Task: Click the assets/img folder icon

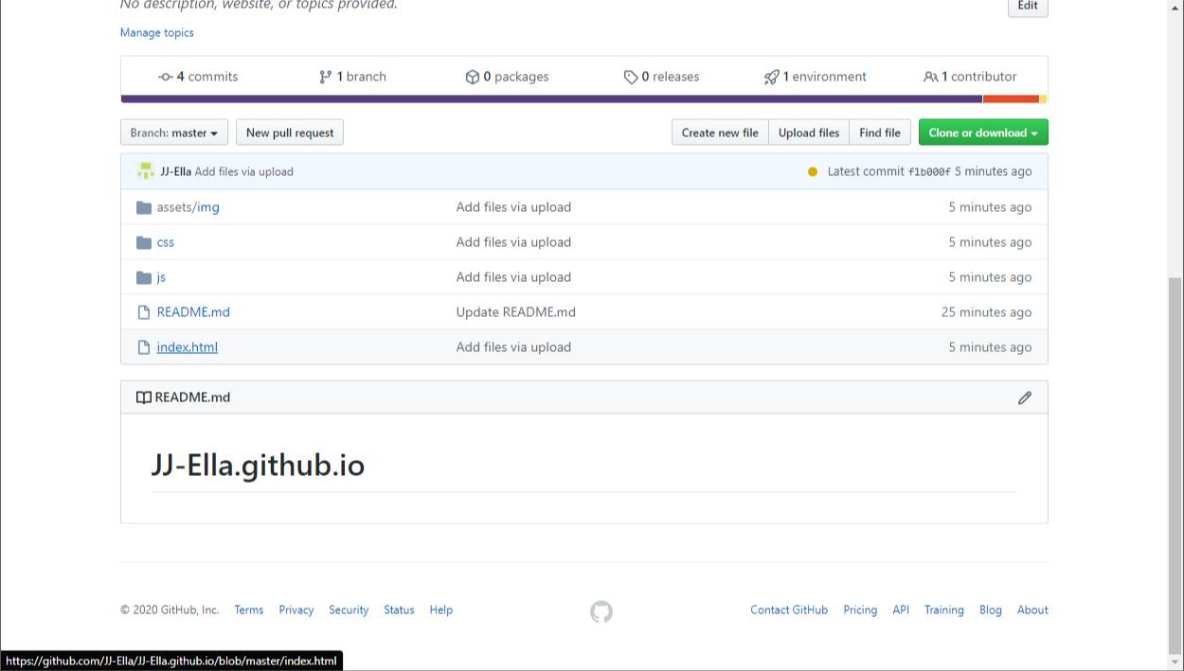Action: 144,207
